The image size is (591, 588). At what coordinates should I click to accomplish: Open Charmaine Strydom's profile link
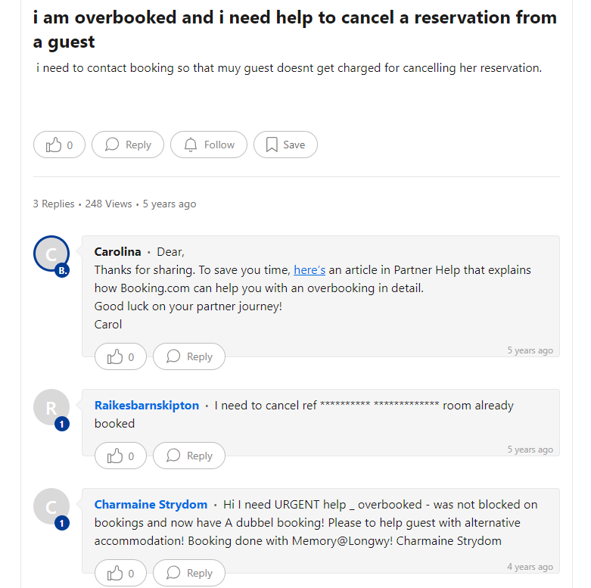(151, 504)
